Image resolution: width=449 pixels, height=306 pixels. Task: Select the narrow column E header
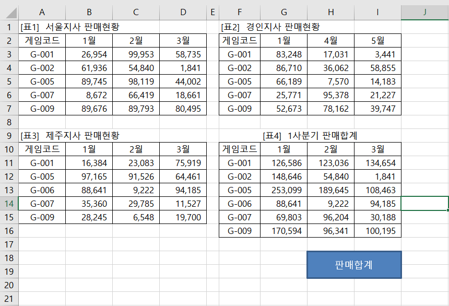212,12
